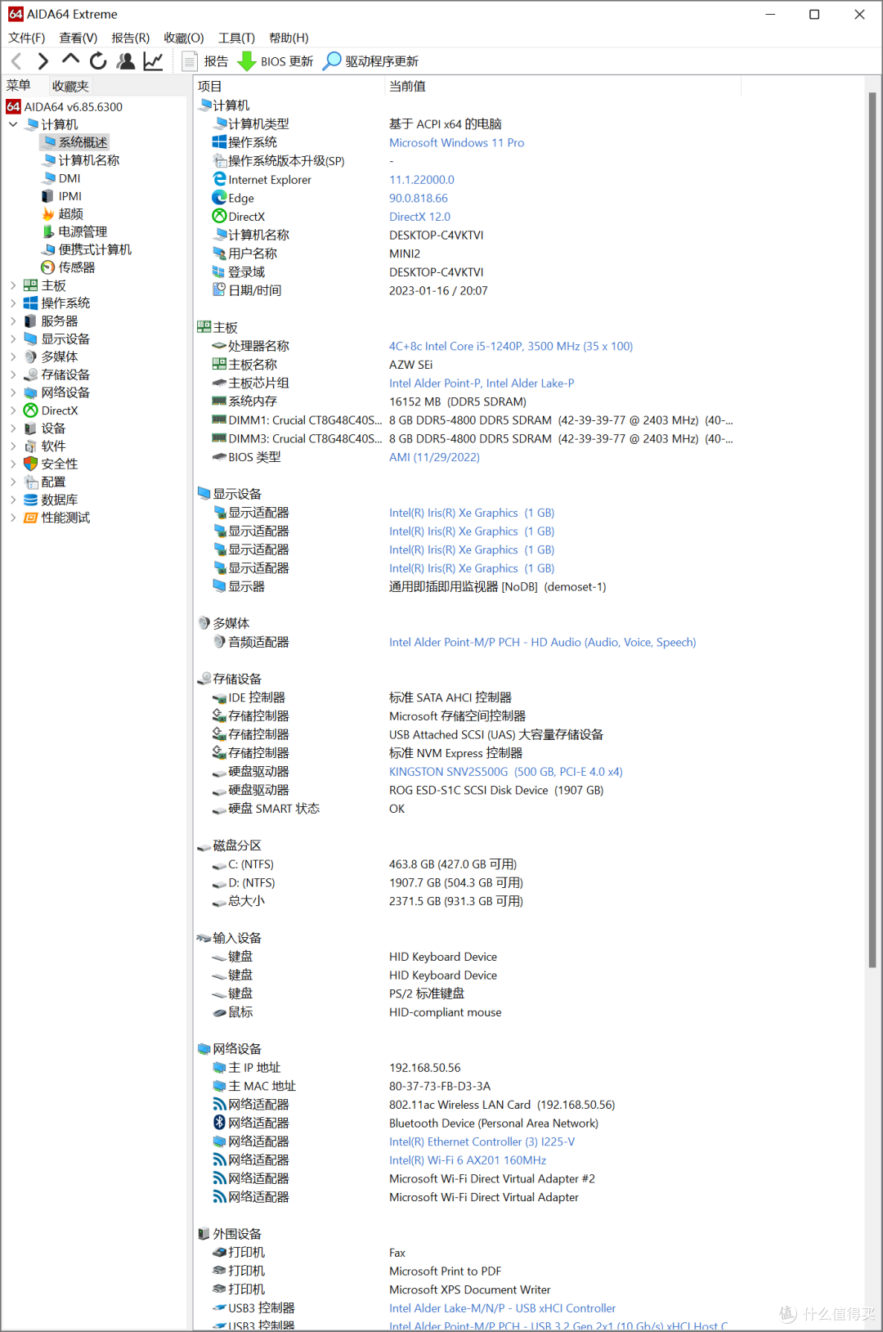Expand the 存储设备 tree node

click(x=13, y=374)
